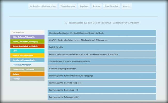Choose Kultur, Gesellschaft und Politik category
This screenshot has height=103, width=168.
27,46
